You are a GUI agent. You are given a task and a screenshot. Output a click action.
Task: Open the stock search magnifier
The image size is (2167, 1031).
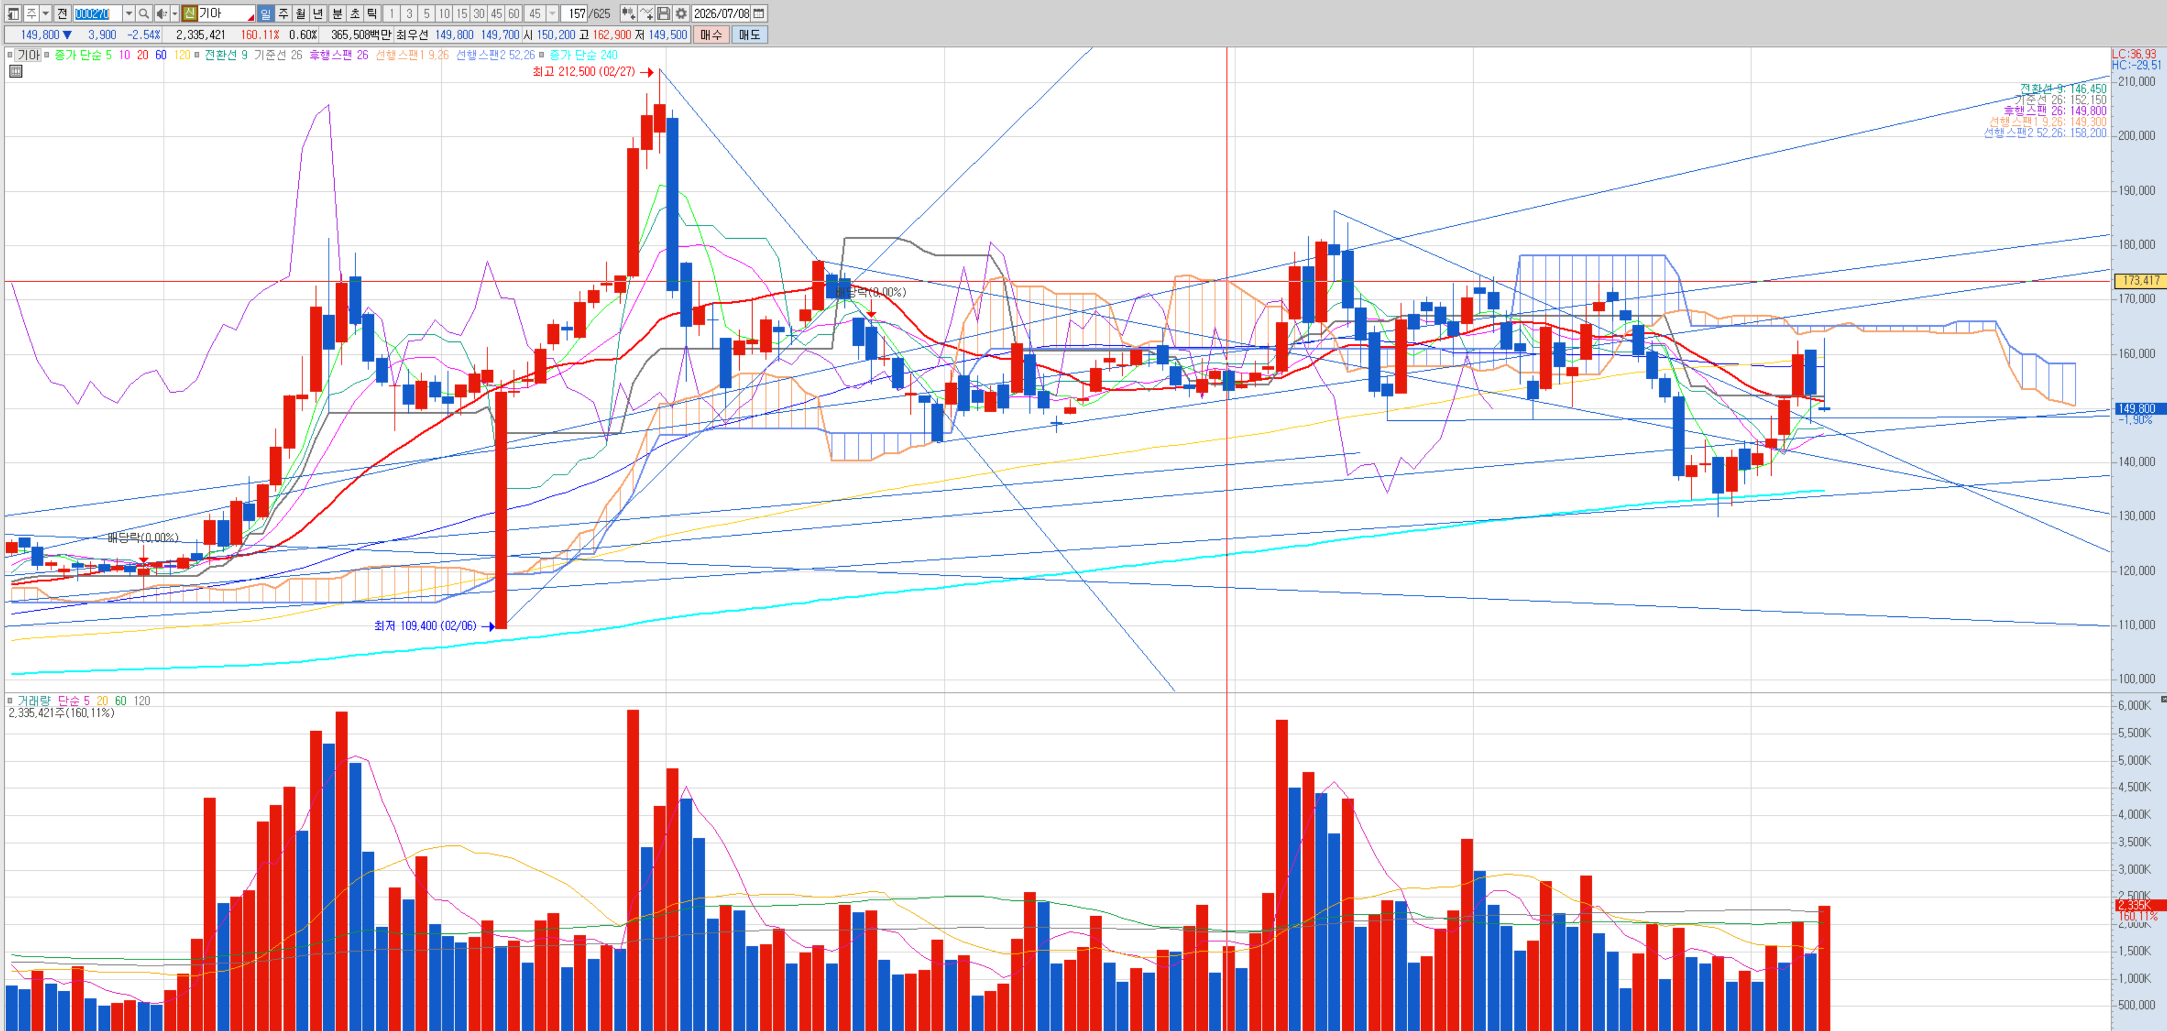tap(144, 13)
